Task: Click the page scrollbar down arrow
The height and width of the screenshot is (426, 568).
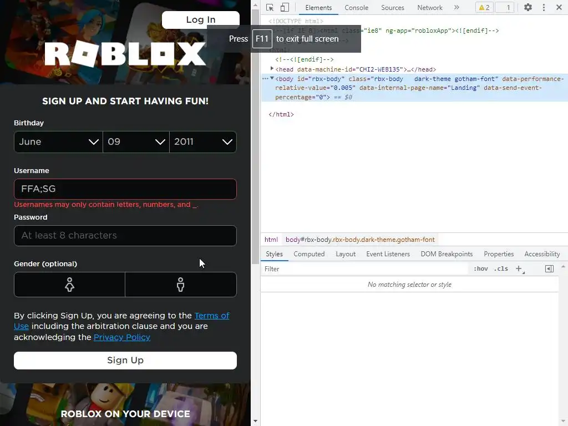Action: 255,422
